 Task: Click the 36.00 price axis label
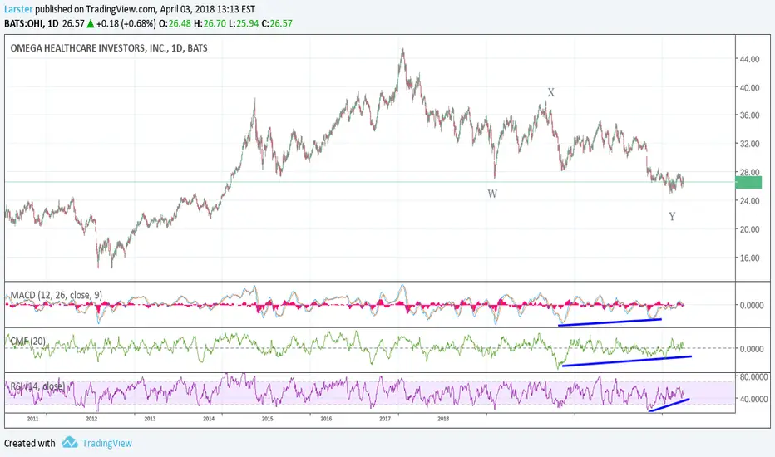[749, 115]
